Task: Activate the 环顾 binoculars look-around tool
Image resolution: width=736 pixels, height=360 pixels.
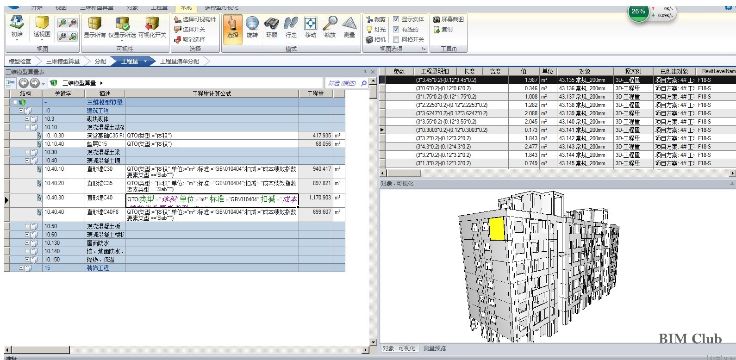Action: tap(272, 27)
